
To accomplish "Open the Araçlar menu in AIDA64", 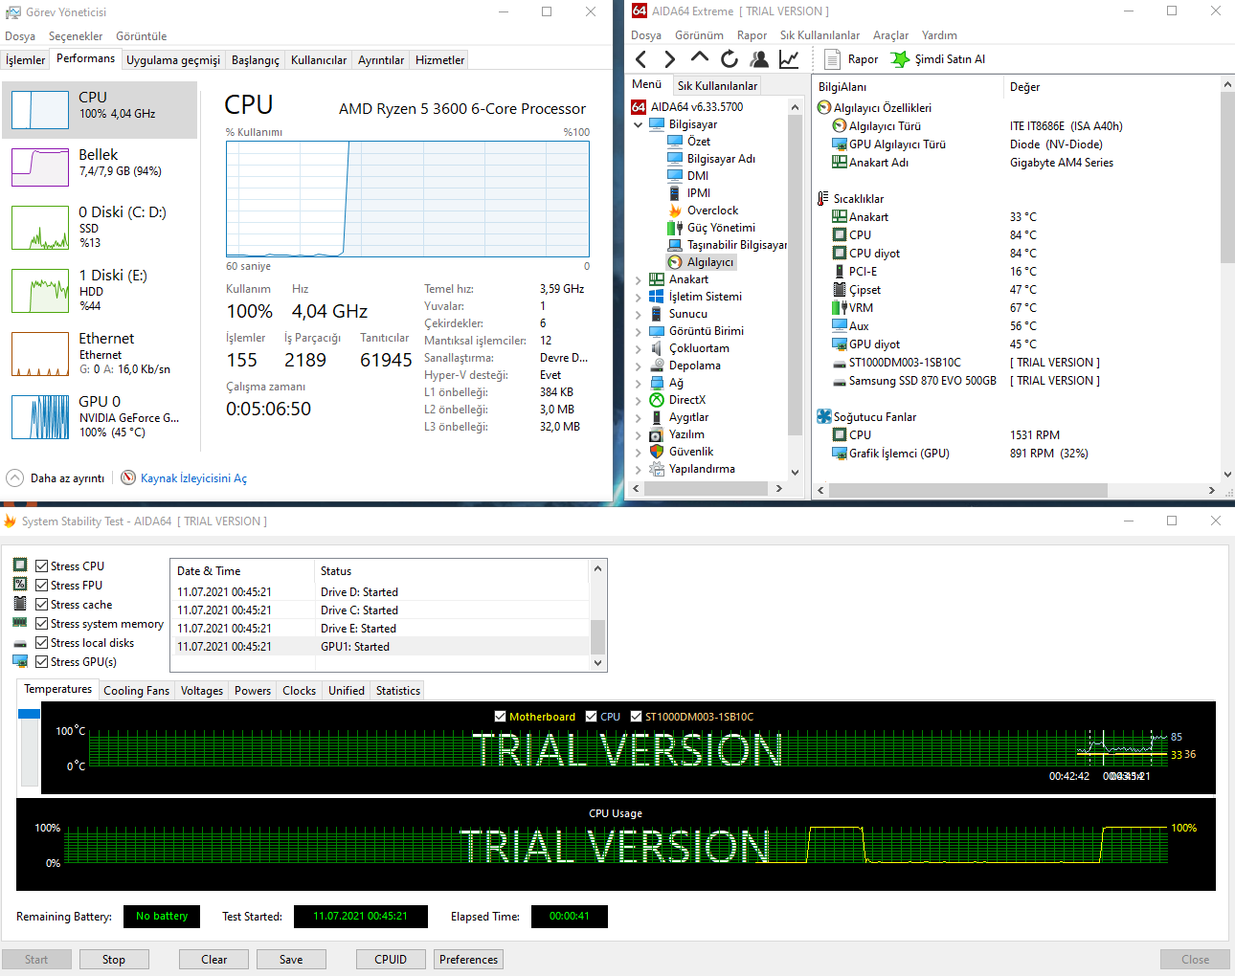I will [x=890, y=35].
